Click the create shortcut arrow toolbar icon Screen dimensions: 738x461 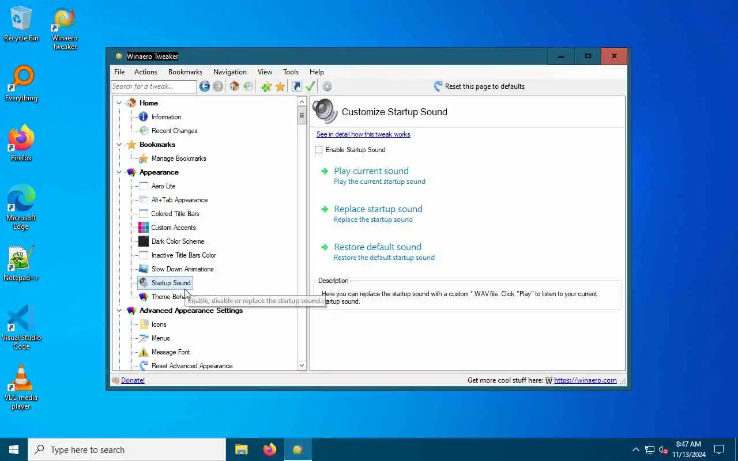pos(296,86)
